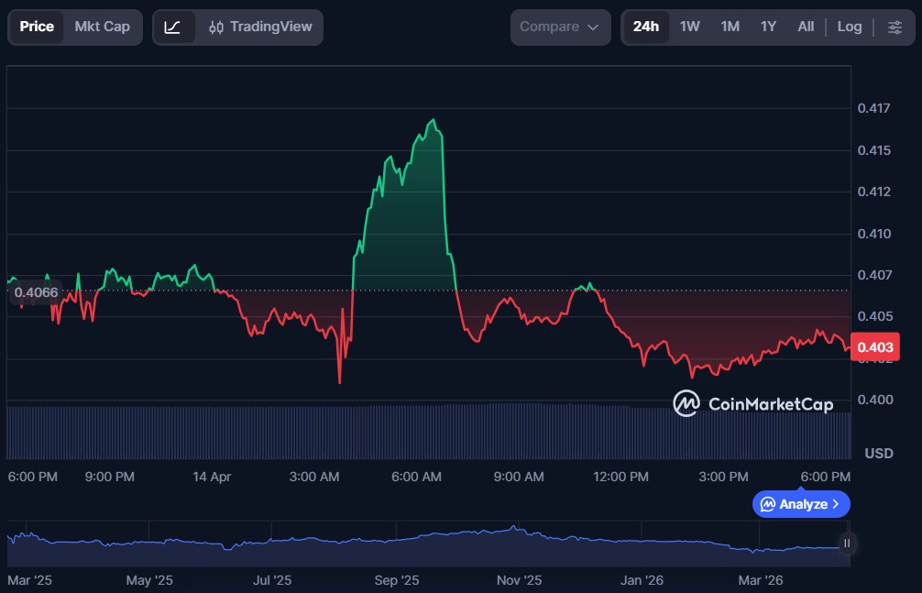Open chart settings sliders icon
This screenshot has height=593, width=922.
895,27
